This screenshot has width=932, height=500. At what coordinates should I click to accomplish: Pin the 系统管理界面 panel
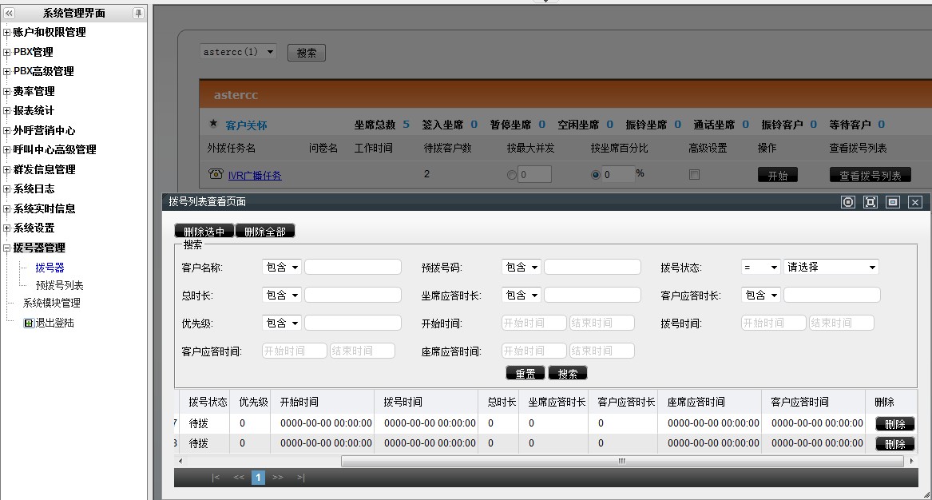click(138, 13)
